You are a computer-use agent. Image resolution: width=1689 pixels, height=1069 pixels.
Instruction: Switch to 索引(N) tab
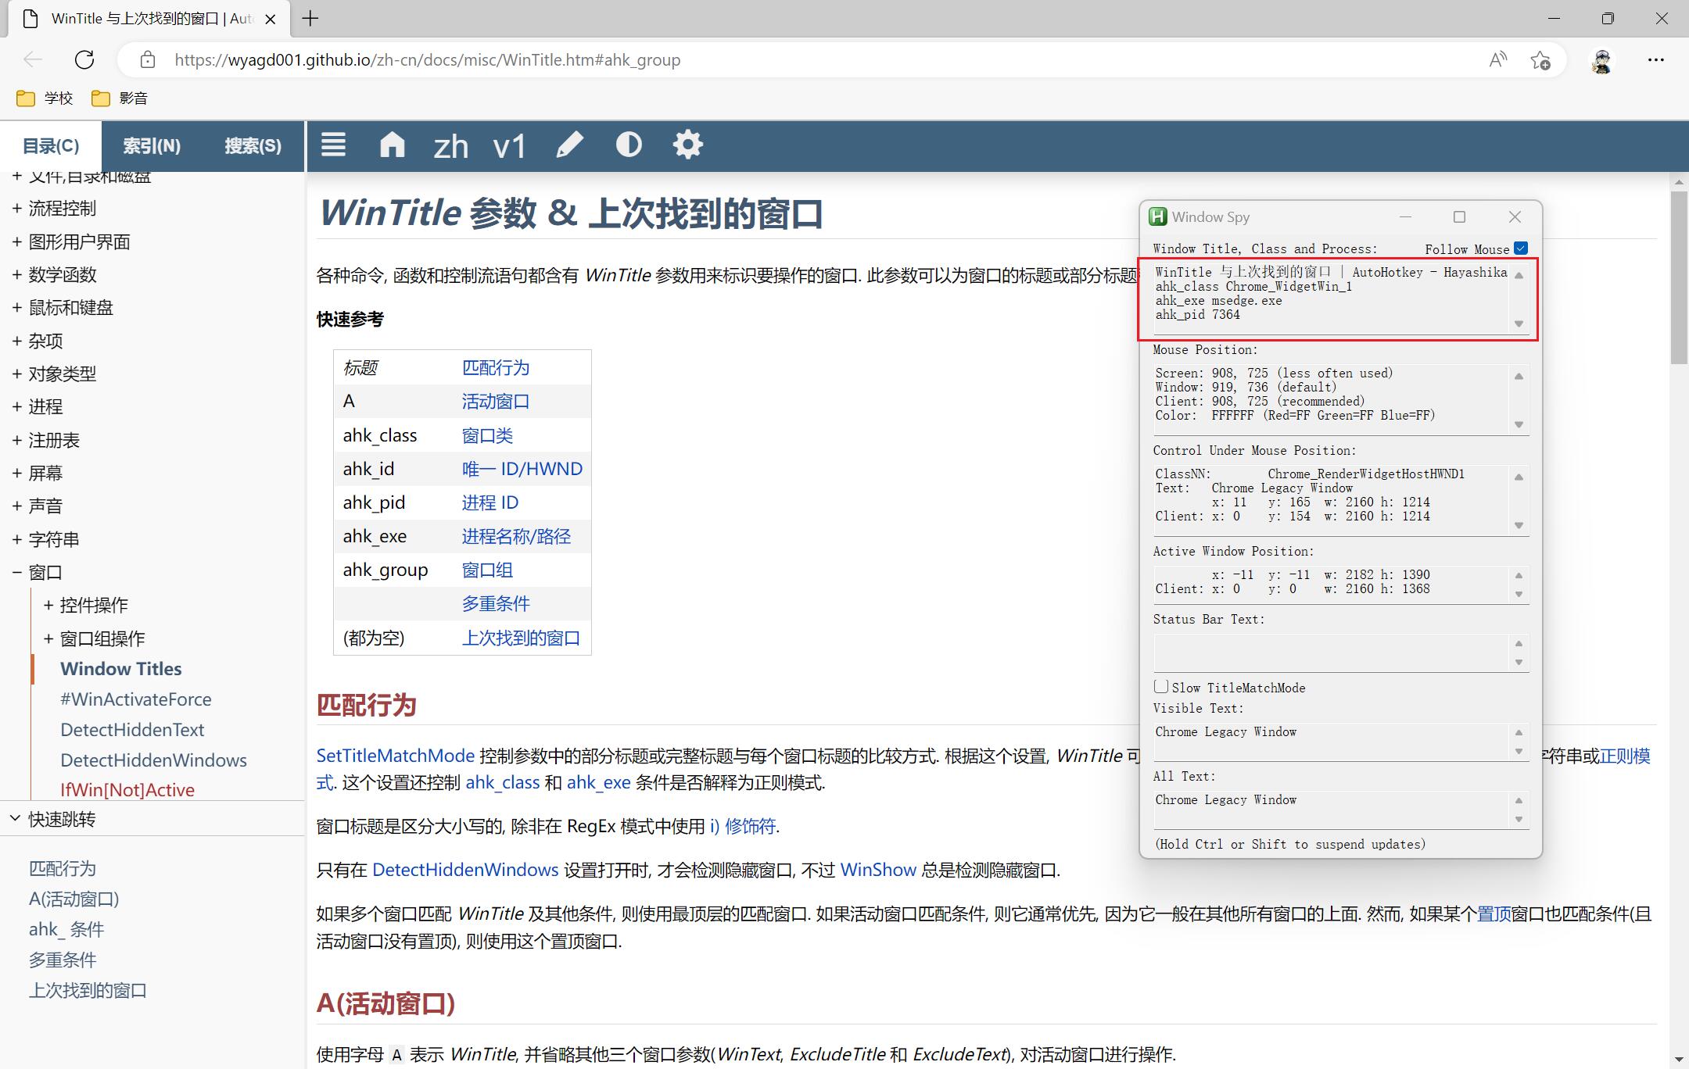pos(152,146)
